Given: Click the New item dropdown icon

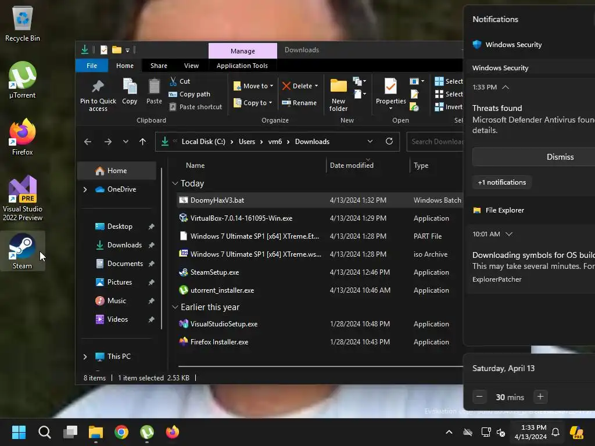Looking at the screenshot, I should [x=359, y=81].
